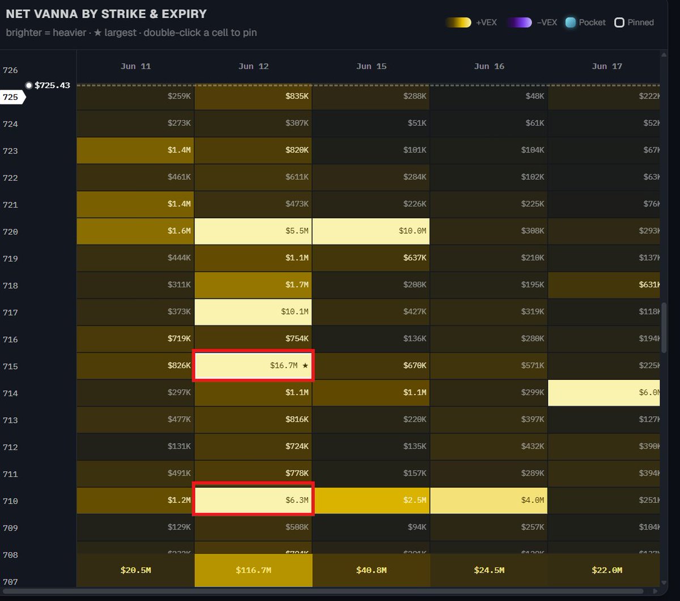The image size is (680, 601).
Task: Click the $116.7M Jun 12 total
Action: [253, 570]
